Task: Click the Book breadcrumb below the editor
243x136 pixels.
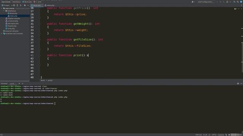Action: click(43, 80)
